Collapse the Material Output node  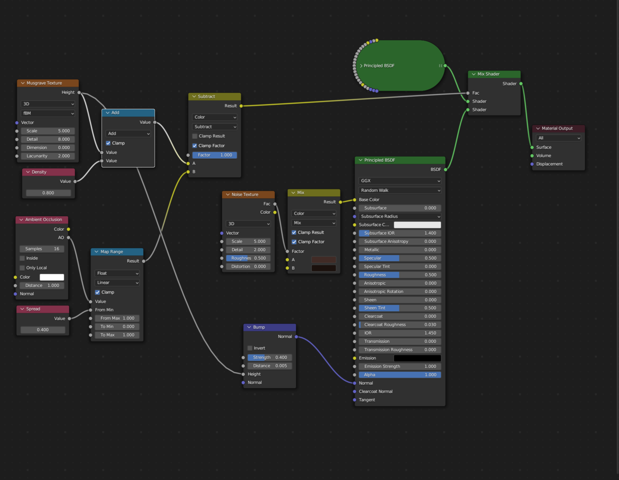(538, 129)
